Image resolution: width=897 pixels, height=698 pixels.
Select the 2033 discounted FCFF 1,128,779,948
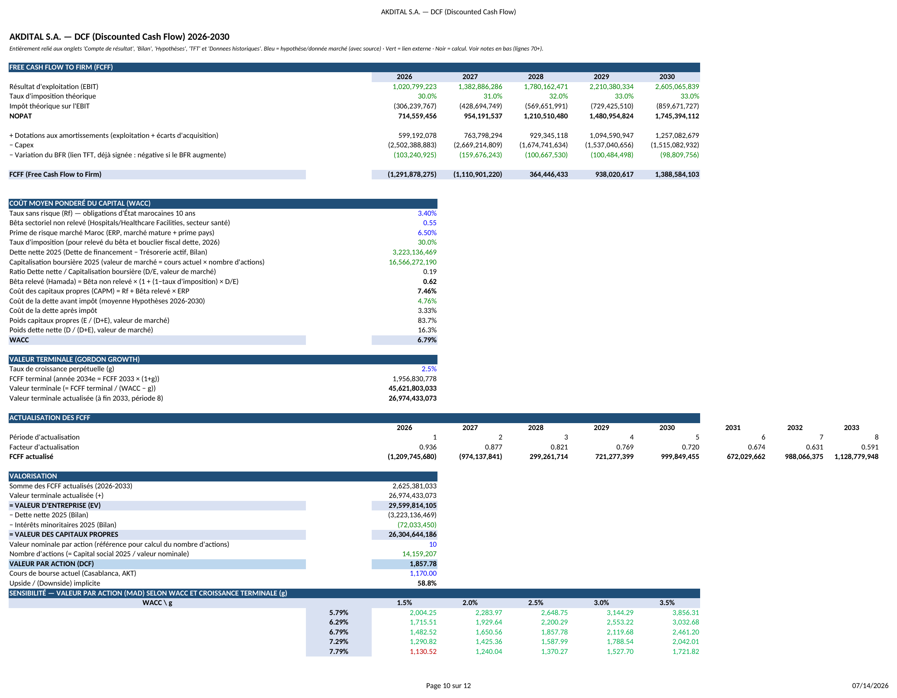[x=856, y=457]
